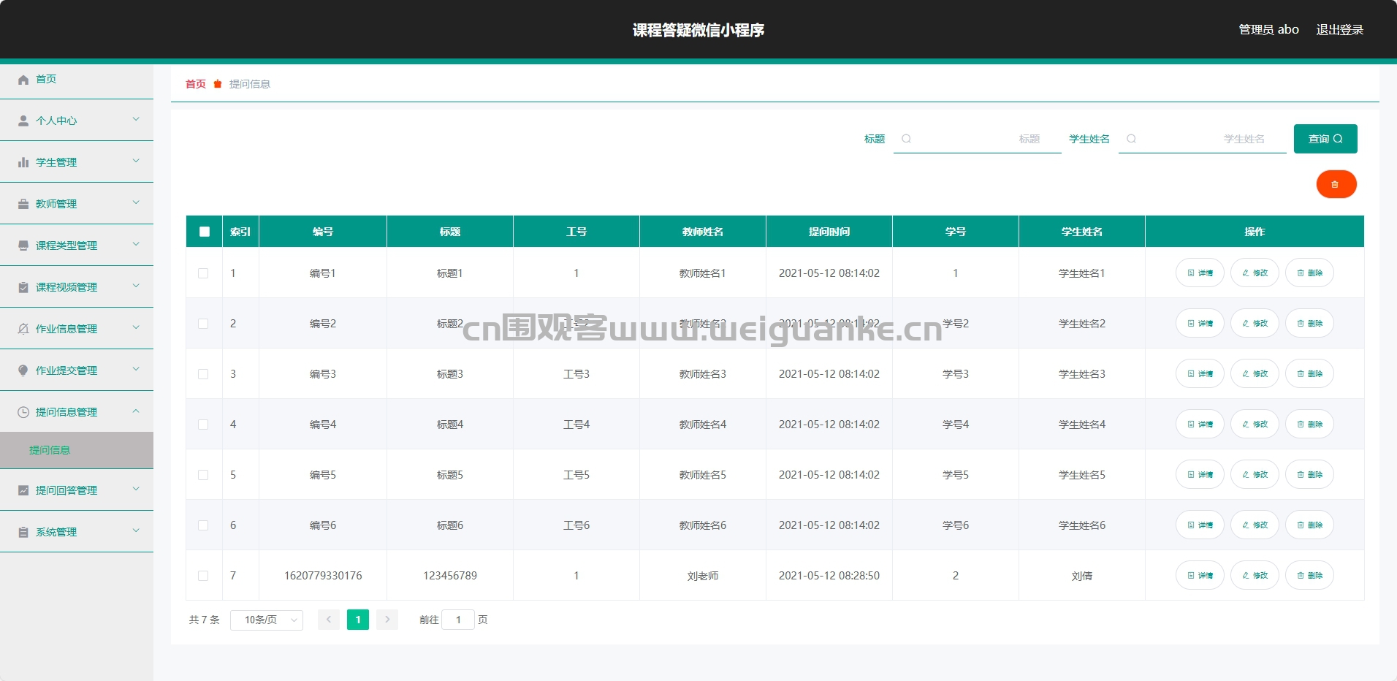
Task: Go to previous page arrow in pagination
Action: [x=329, y=620]
